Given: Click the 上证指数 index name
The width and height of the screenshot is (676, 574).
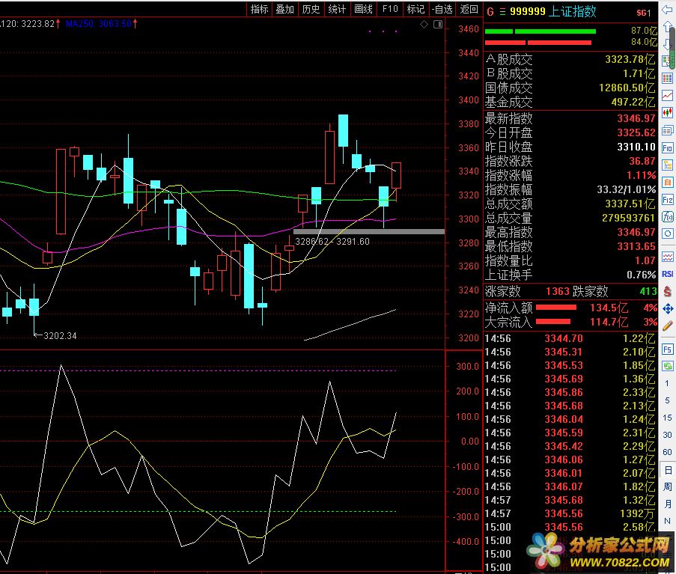Looking at the screenshot, I should pos(573,12).
